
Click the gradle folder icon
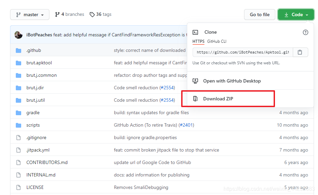pos(18,113)
